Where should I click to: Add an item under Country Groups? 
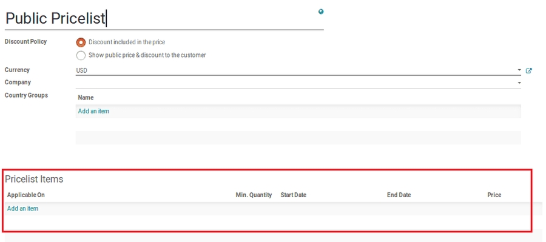point(93,112)
